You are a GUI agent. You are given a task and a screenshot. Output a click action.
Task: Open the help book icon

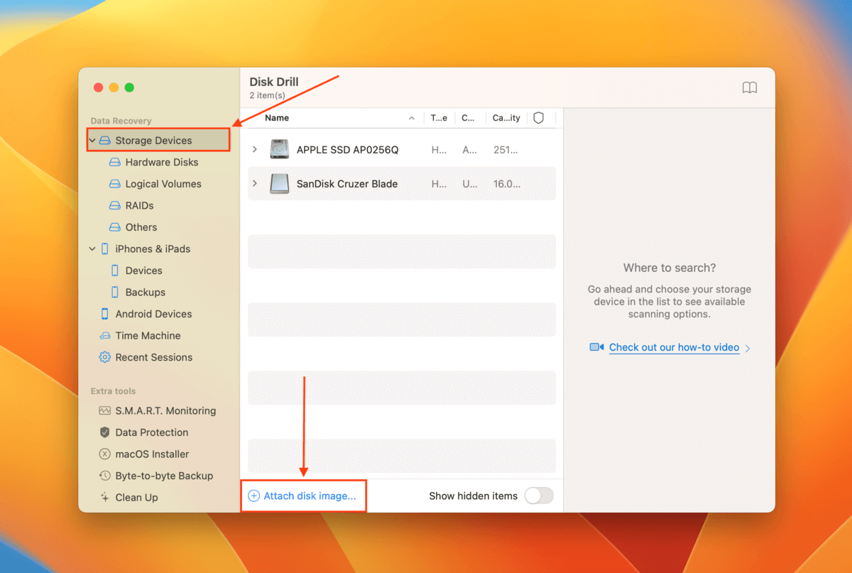tap(750, 87)
